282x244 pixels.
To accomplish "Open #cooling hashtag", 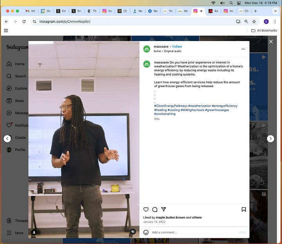I will click(174, 110).
